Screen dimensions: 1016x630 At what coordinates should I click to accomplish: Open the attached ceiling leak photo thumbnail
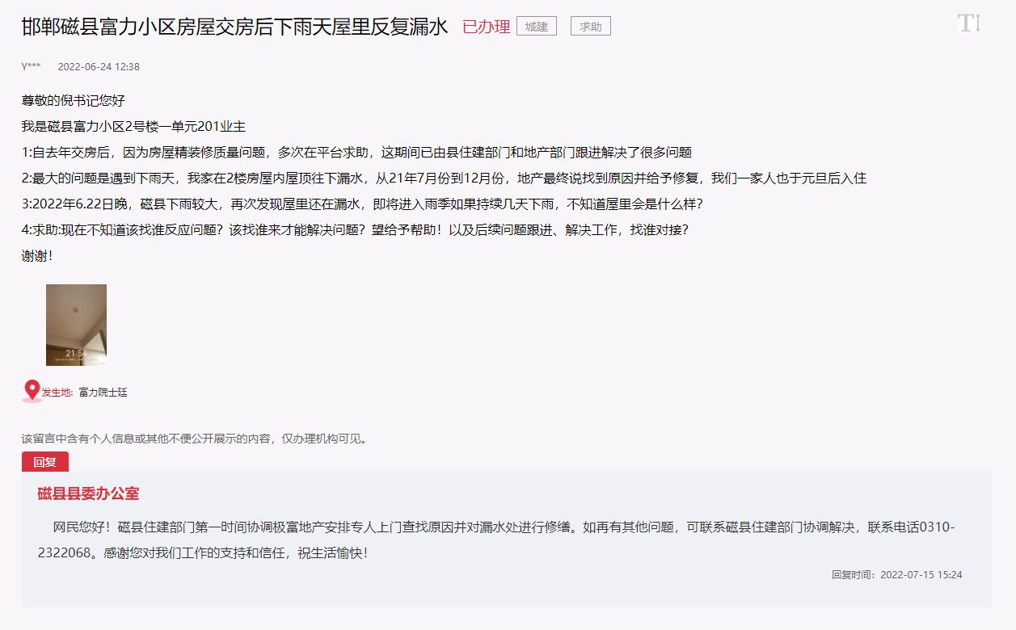click(76, 325)
